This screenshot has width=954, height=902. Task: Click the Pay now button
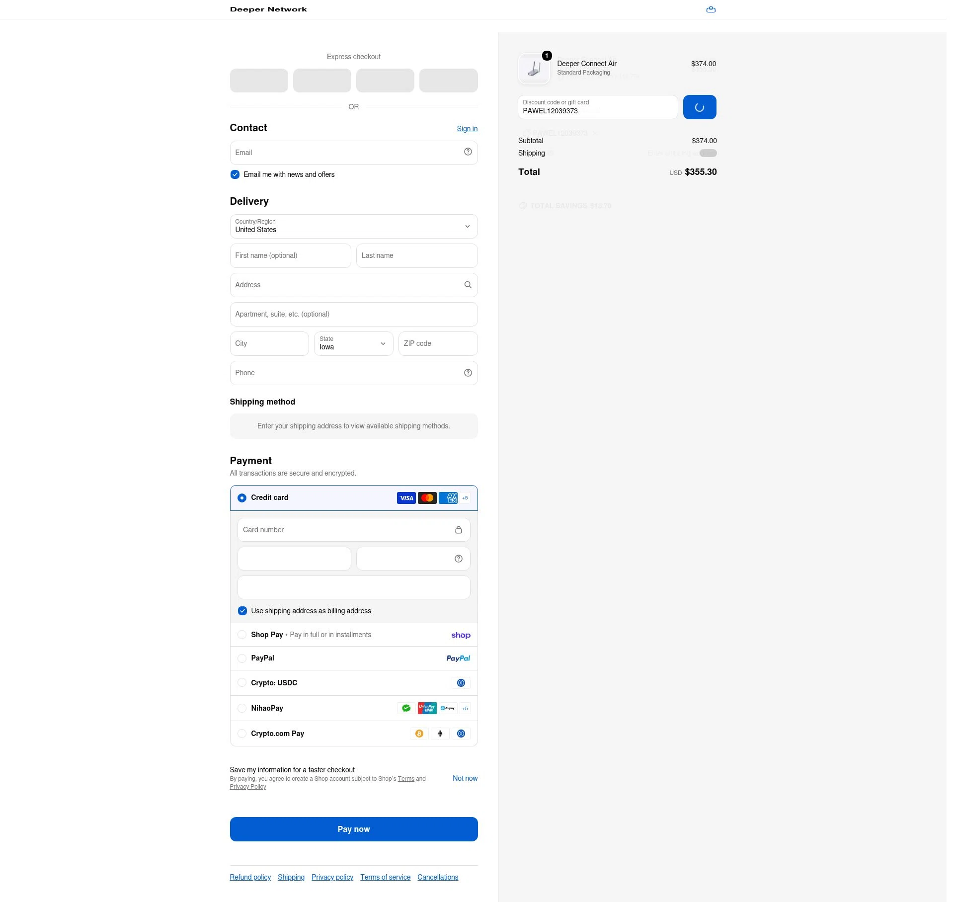coord(354,829)
